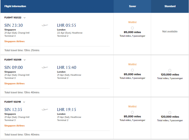The height and width of the screenshot is (140, 189).
Task: Click the Flight Information header
Action: (15, 6)
